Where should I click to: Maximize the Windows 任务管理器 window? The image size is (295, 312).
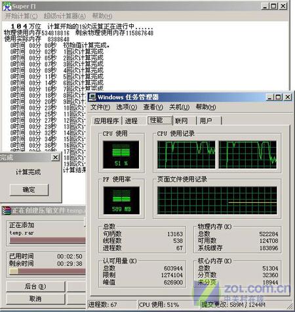pyautogui.click(x=278, y=97)
